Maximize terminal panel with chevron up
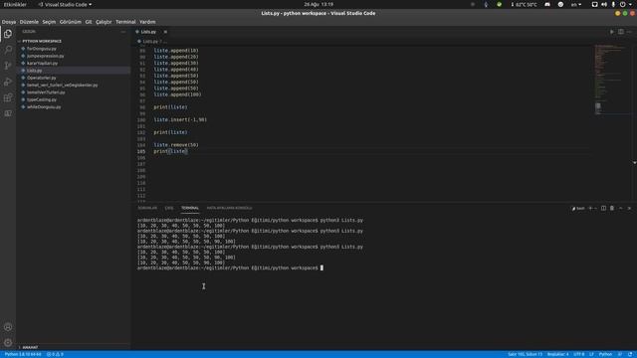 [621, 208]
